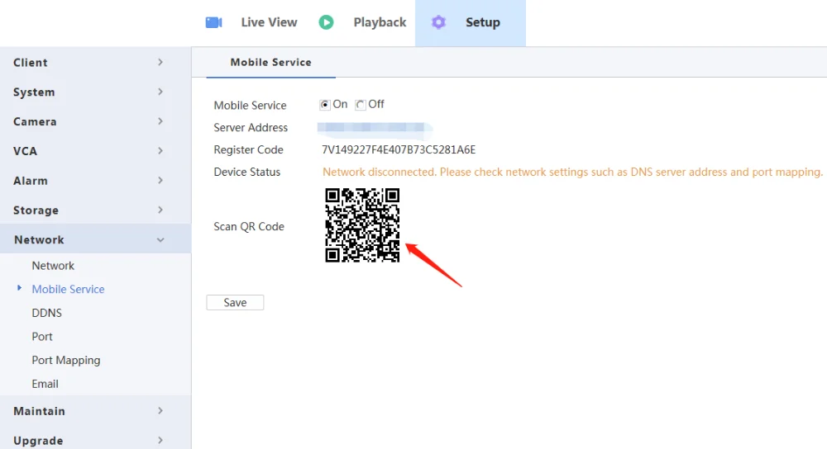Expand the Maintain menu chevron
The width and height of the screenshot is (827, 449).
click(x=160, y=410)
